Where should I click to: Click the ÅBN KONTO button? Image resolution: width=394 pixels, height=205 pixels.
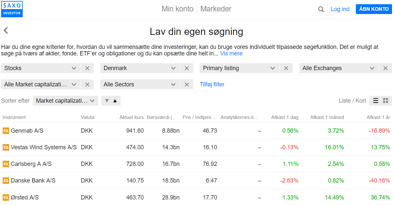pos(374,9)
